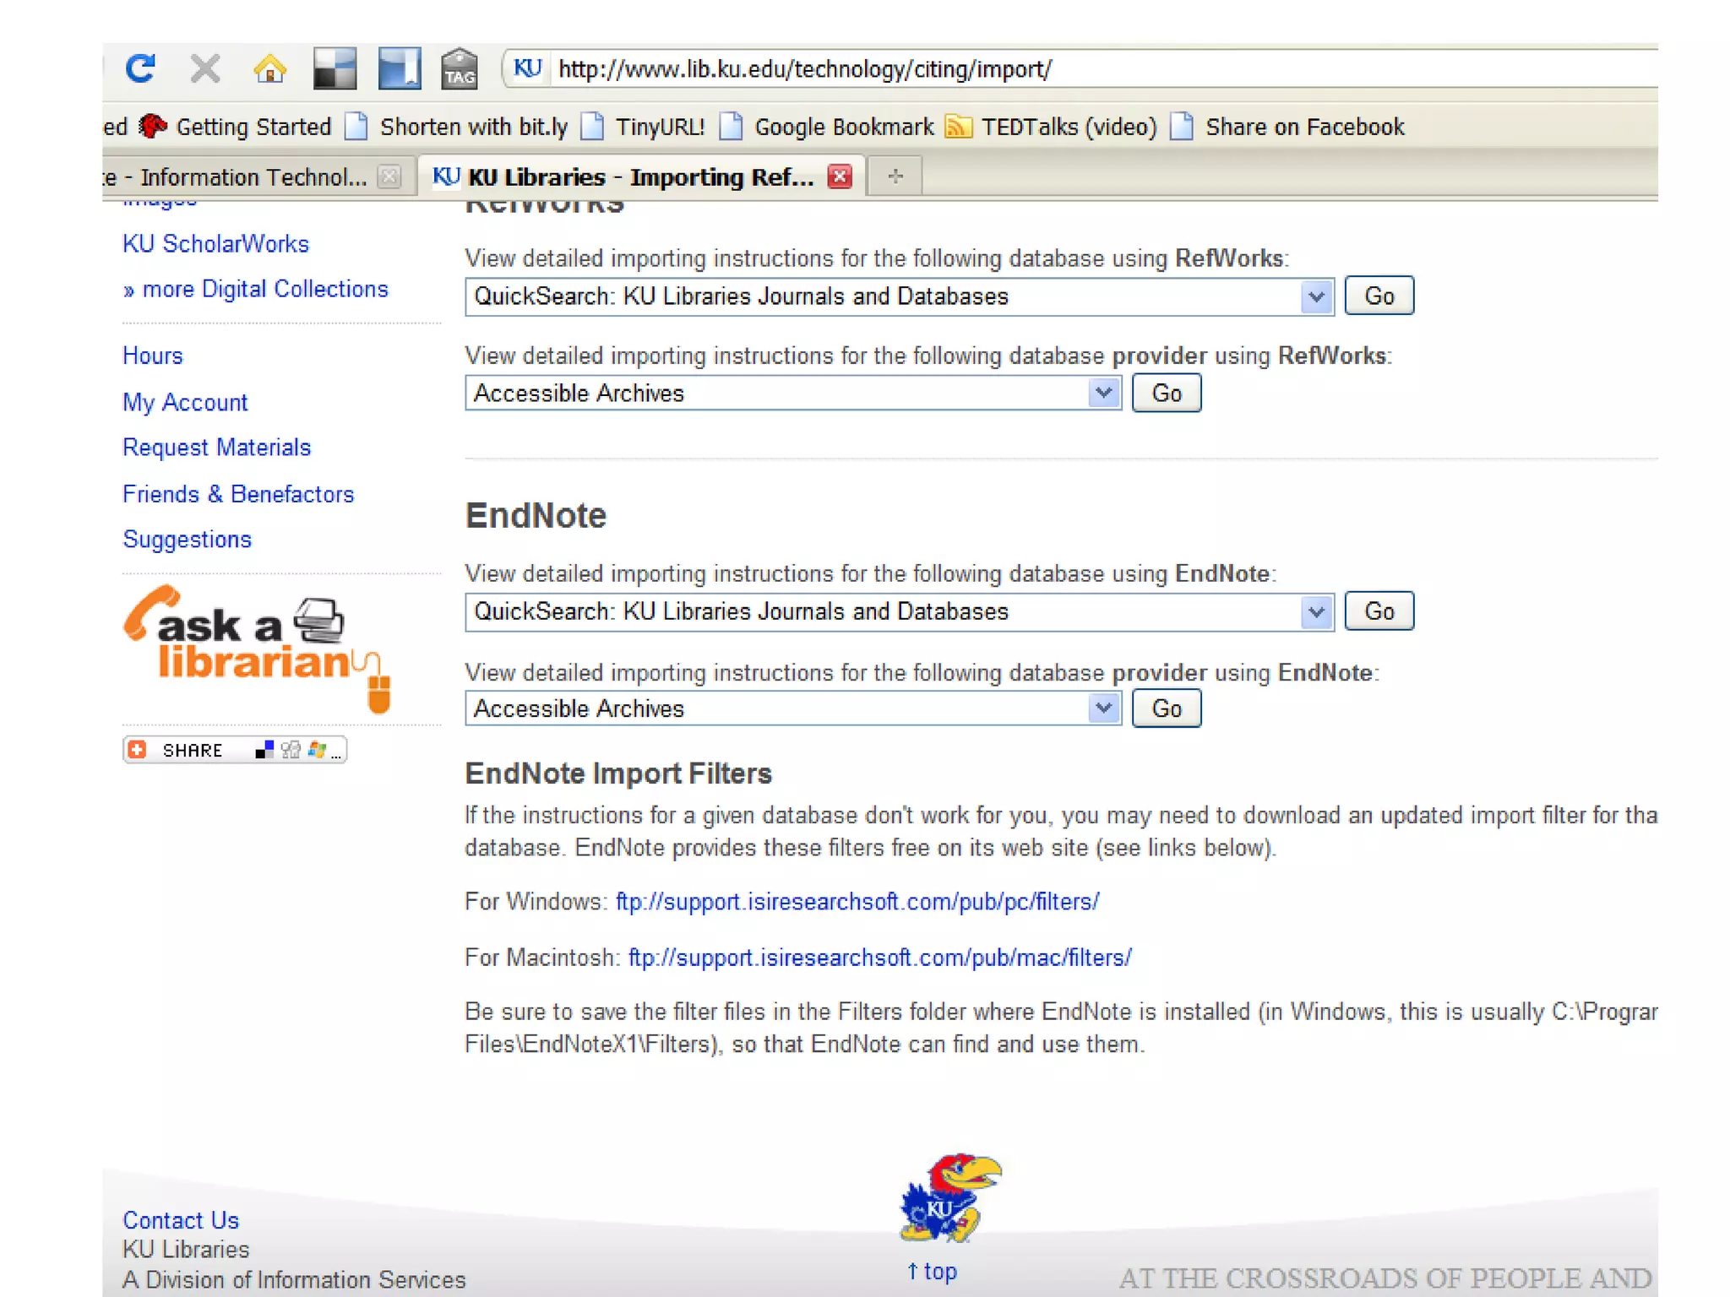This screenshot has width=1730, height=1297.
Task: Click the TAG toolbar icon
Action: [x=459, y=68]
